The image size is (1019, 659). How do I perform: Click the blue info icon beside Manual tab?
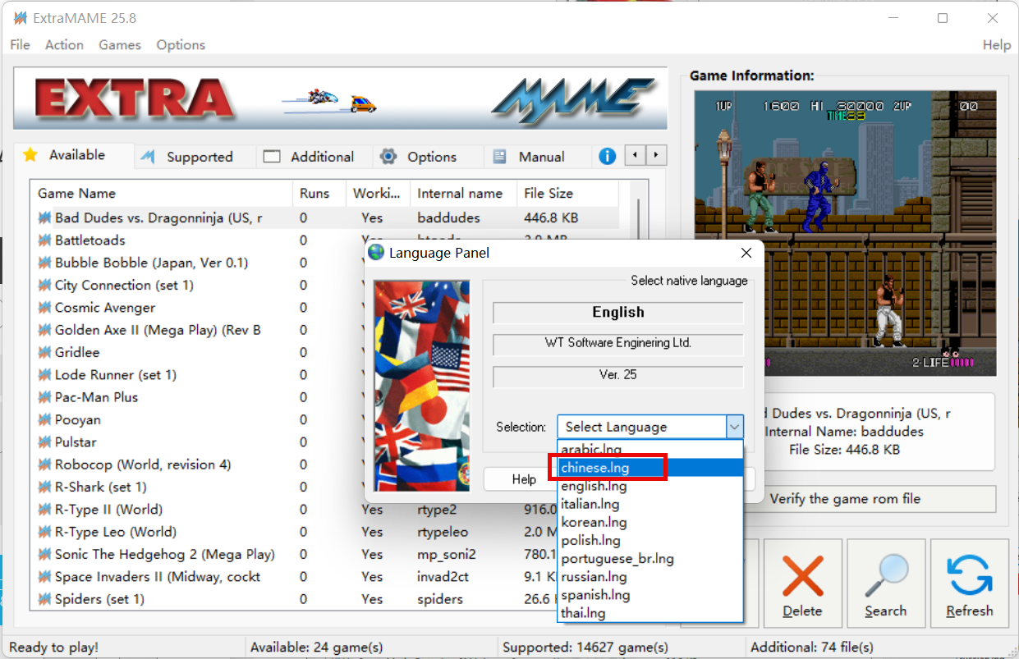click(607, 156)
